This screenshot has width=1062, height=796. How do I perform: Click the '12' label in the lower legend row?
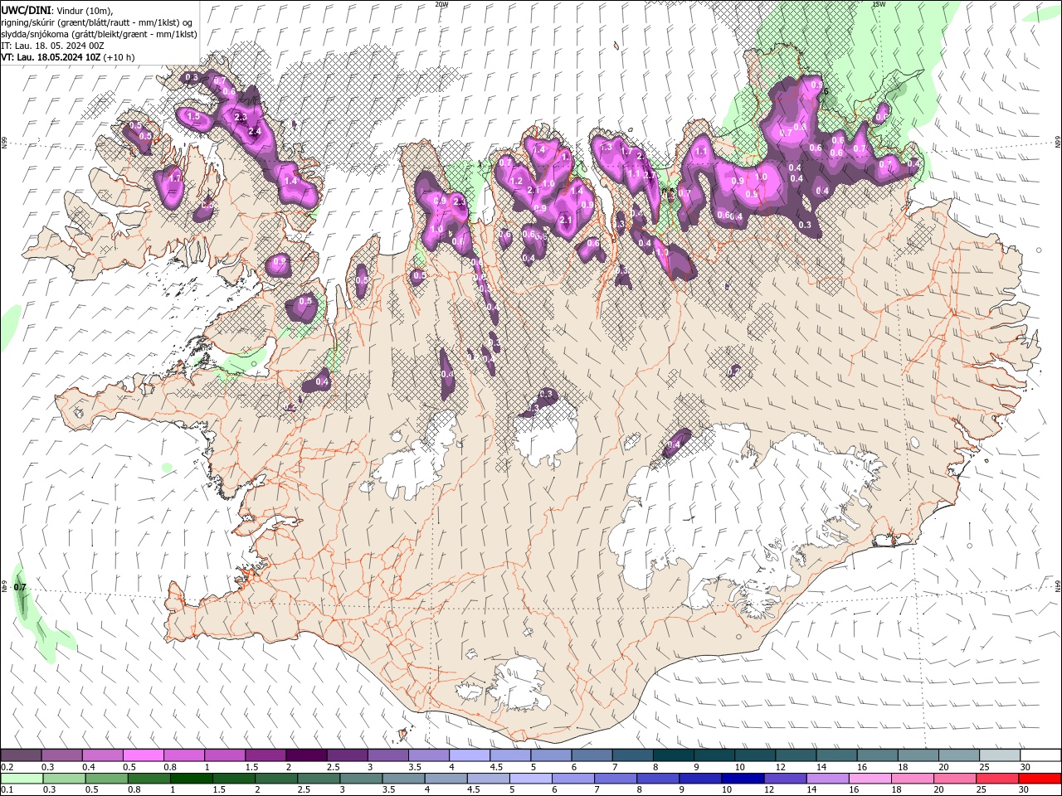(768, 790)
